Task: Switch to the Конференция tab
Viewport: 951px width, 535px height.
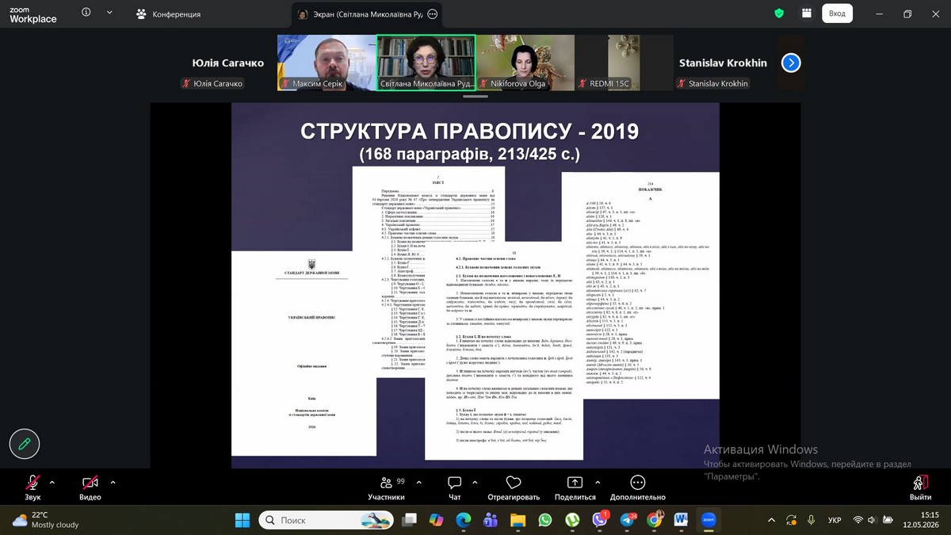Action: tap(168, 14)
